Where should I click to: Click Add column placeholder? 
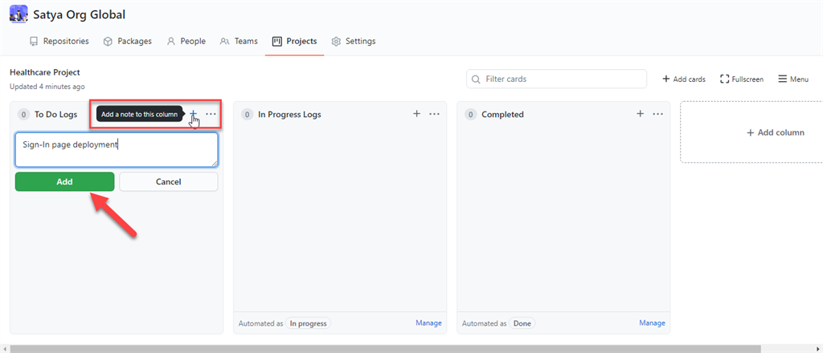[776, 132]
